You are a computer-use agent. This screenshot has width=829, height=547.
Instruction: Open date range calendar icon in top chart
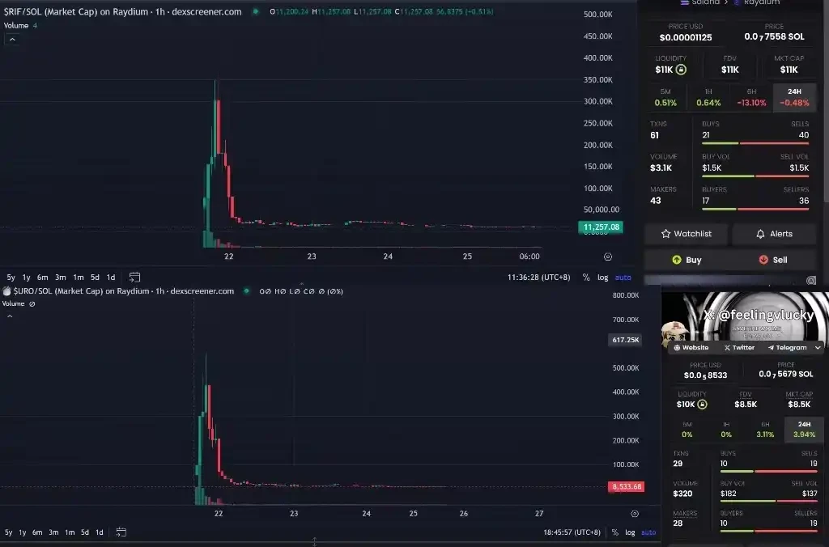[135, 277]
